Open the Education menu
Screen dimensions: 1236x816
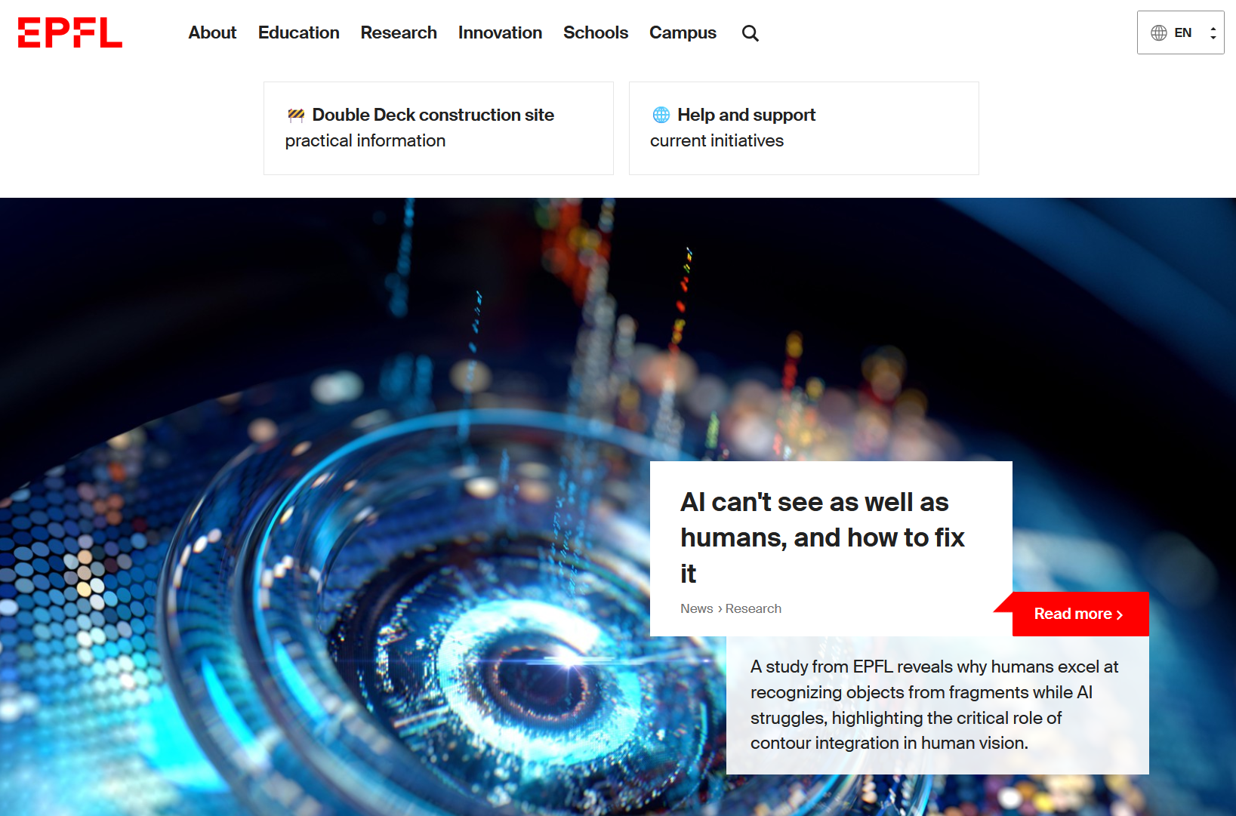(298, 32)
